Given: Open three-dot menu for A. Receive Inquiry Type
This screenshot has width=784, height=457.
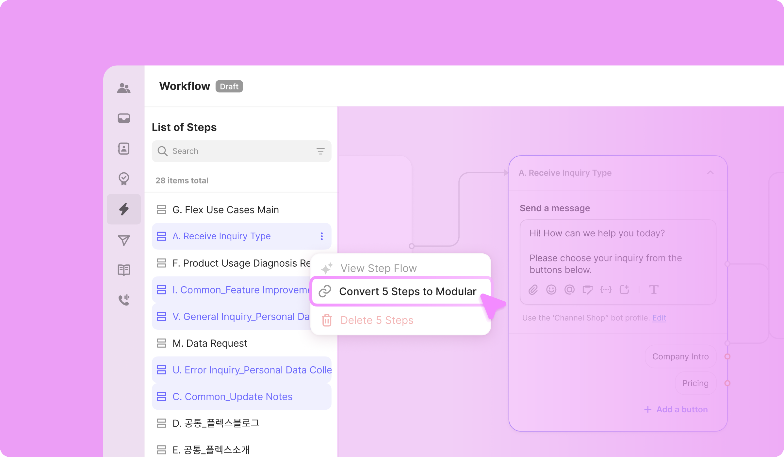Looking at the screenshot, I should [x=322, y=236].
